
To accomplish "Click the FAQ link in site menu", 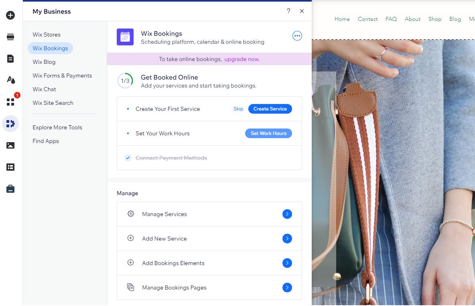I will (391, 19).
